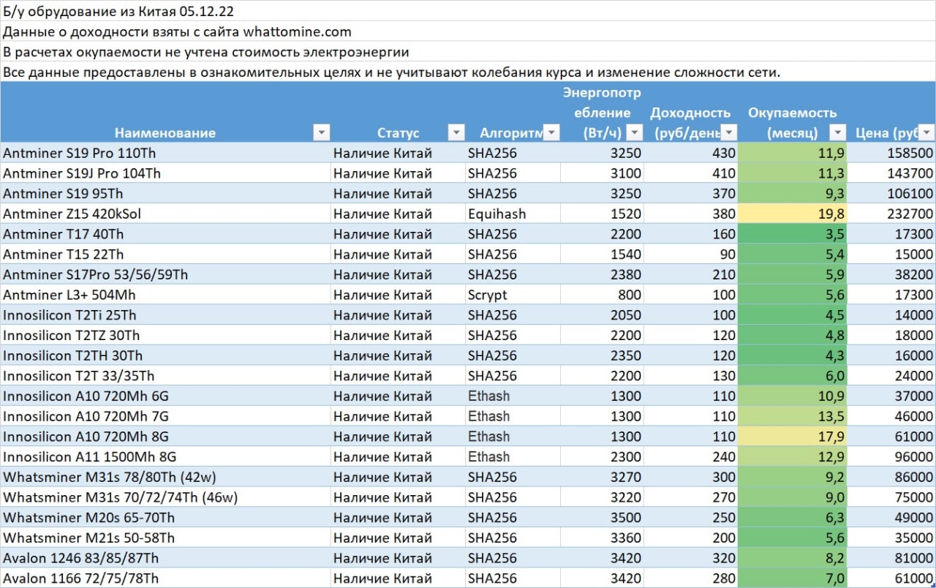Open the Энергопотребление (Вт/ч) filter dropdown

coord(635,132)
